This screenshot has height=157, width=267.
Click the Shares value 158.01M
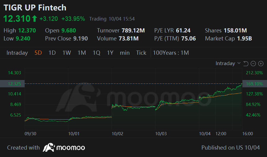[235, 31]
